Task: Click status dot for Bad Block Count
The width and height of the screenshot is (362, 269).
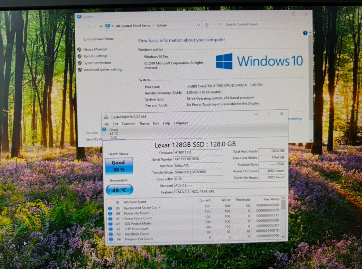Action: point(111,234)
